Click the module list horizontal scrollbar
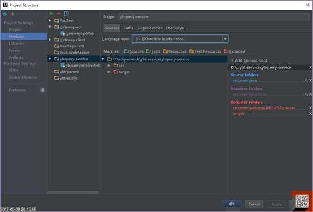The image size is (313, 212). tap(73, 192)
